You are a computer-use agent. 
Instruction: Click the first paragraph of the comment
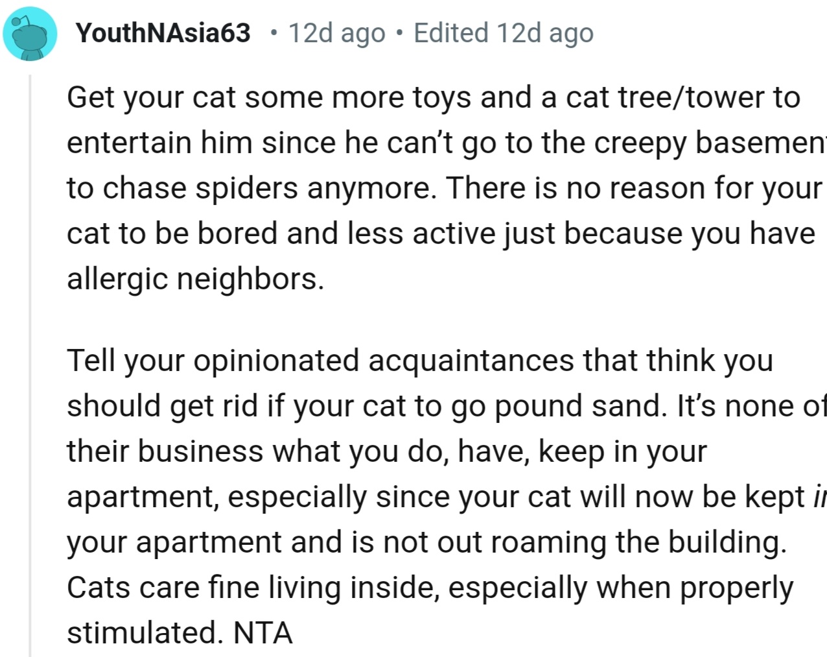tap(389, 188)
